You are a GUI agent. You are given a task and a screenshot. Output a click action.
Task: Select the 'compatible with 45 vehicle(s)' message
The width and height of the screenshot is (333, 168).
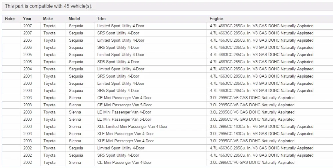pos(48,6)
